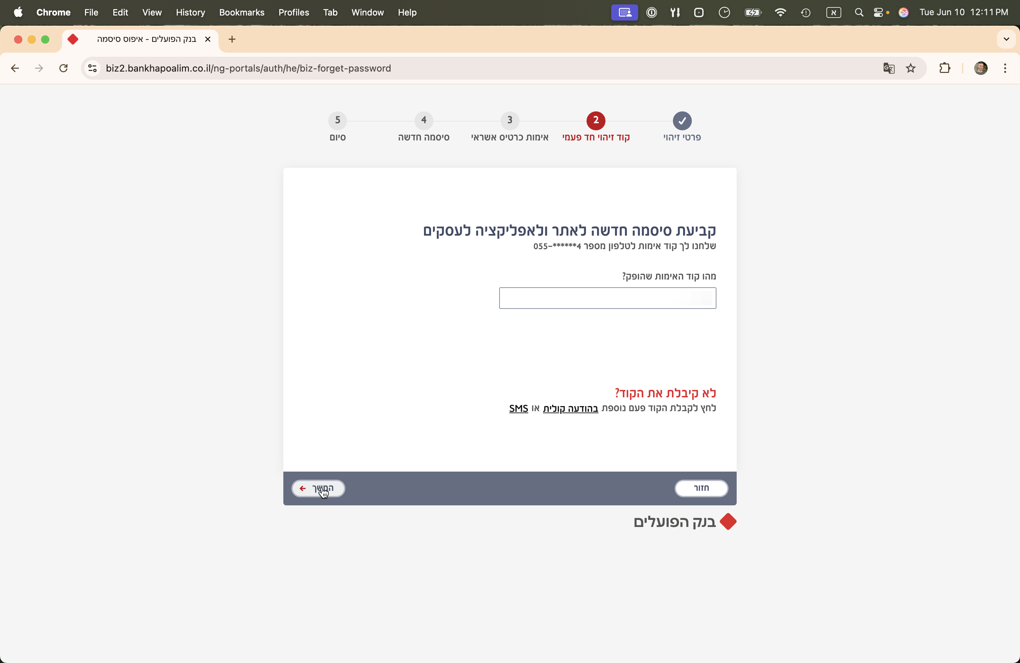Click the text לא קיבלת את הקוד?
This screenshot has height=663, width=1020.
coord(665,393)
